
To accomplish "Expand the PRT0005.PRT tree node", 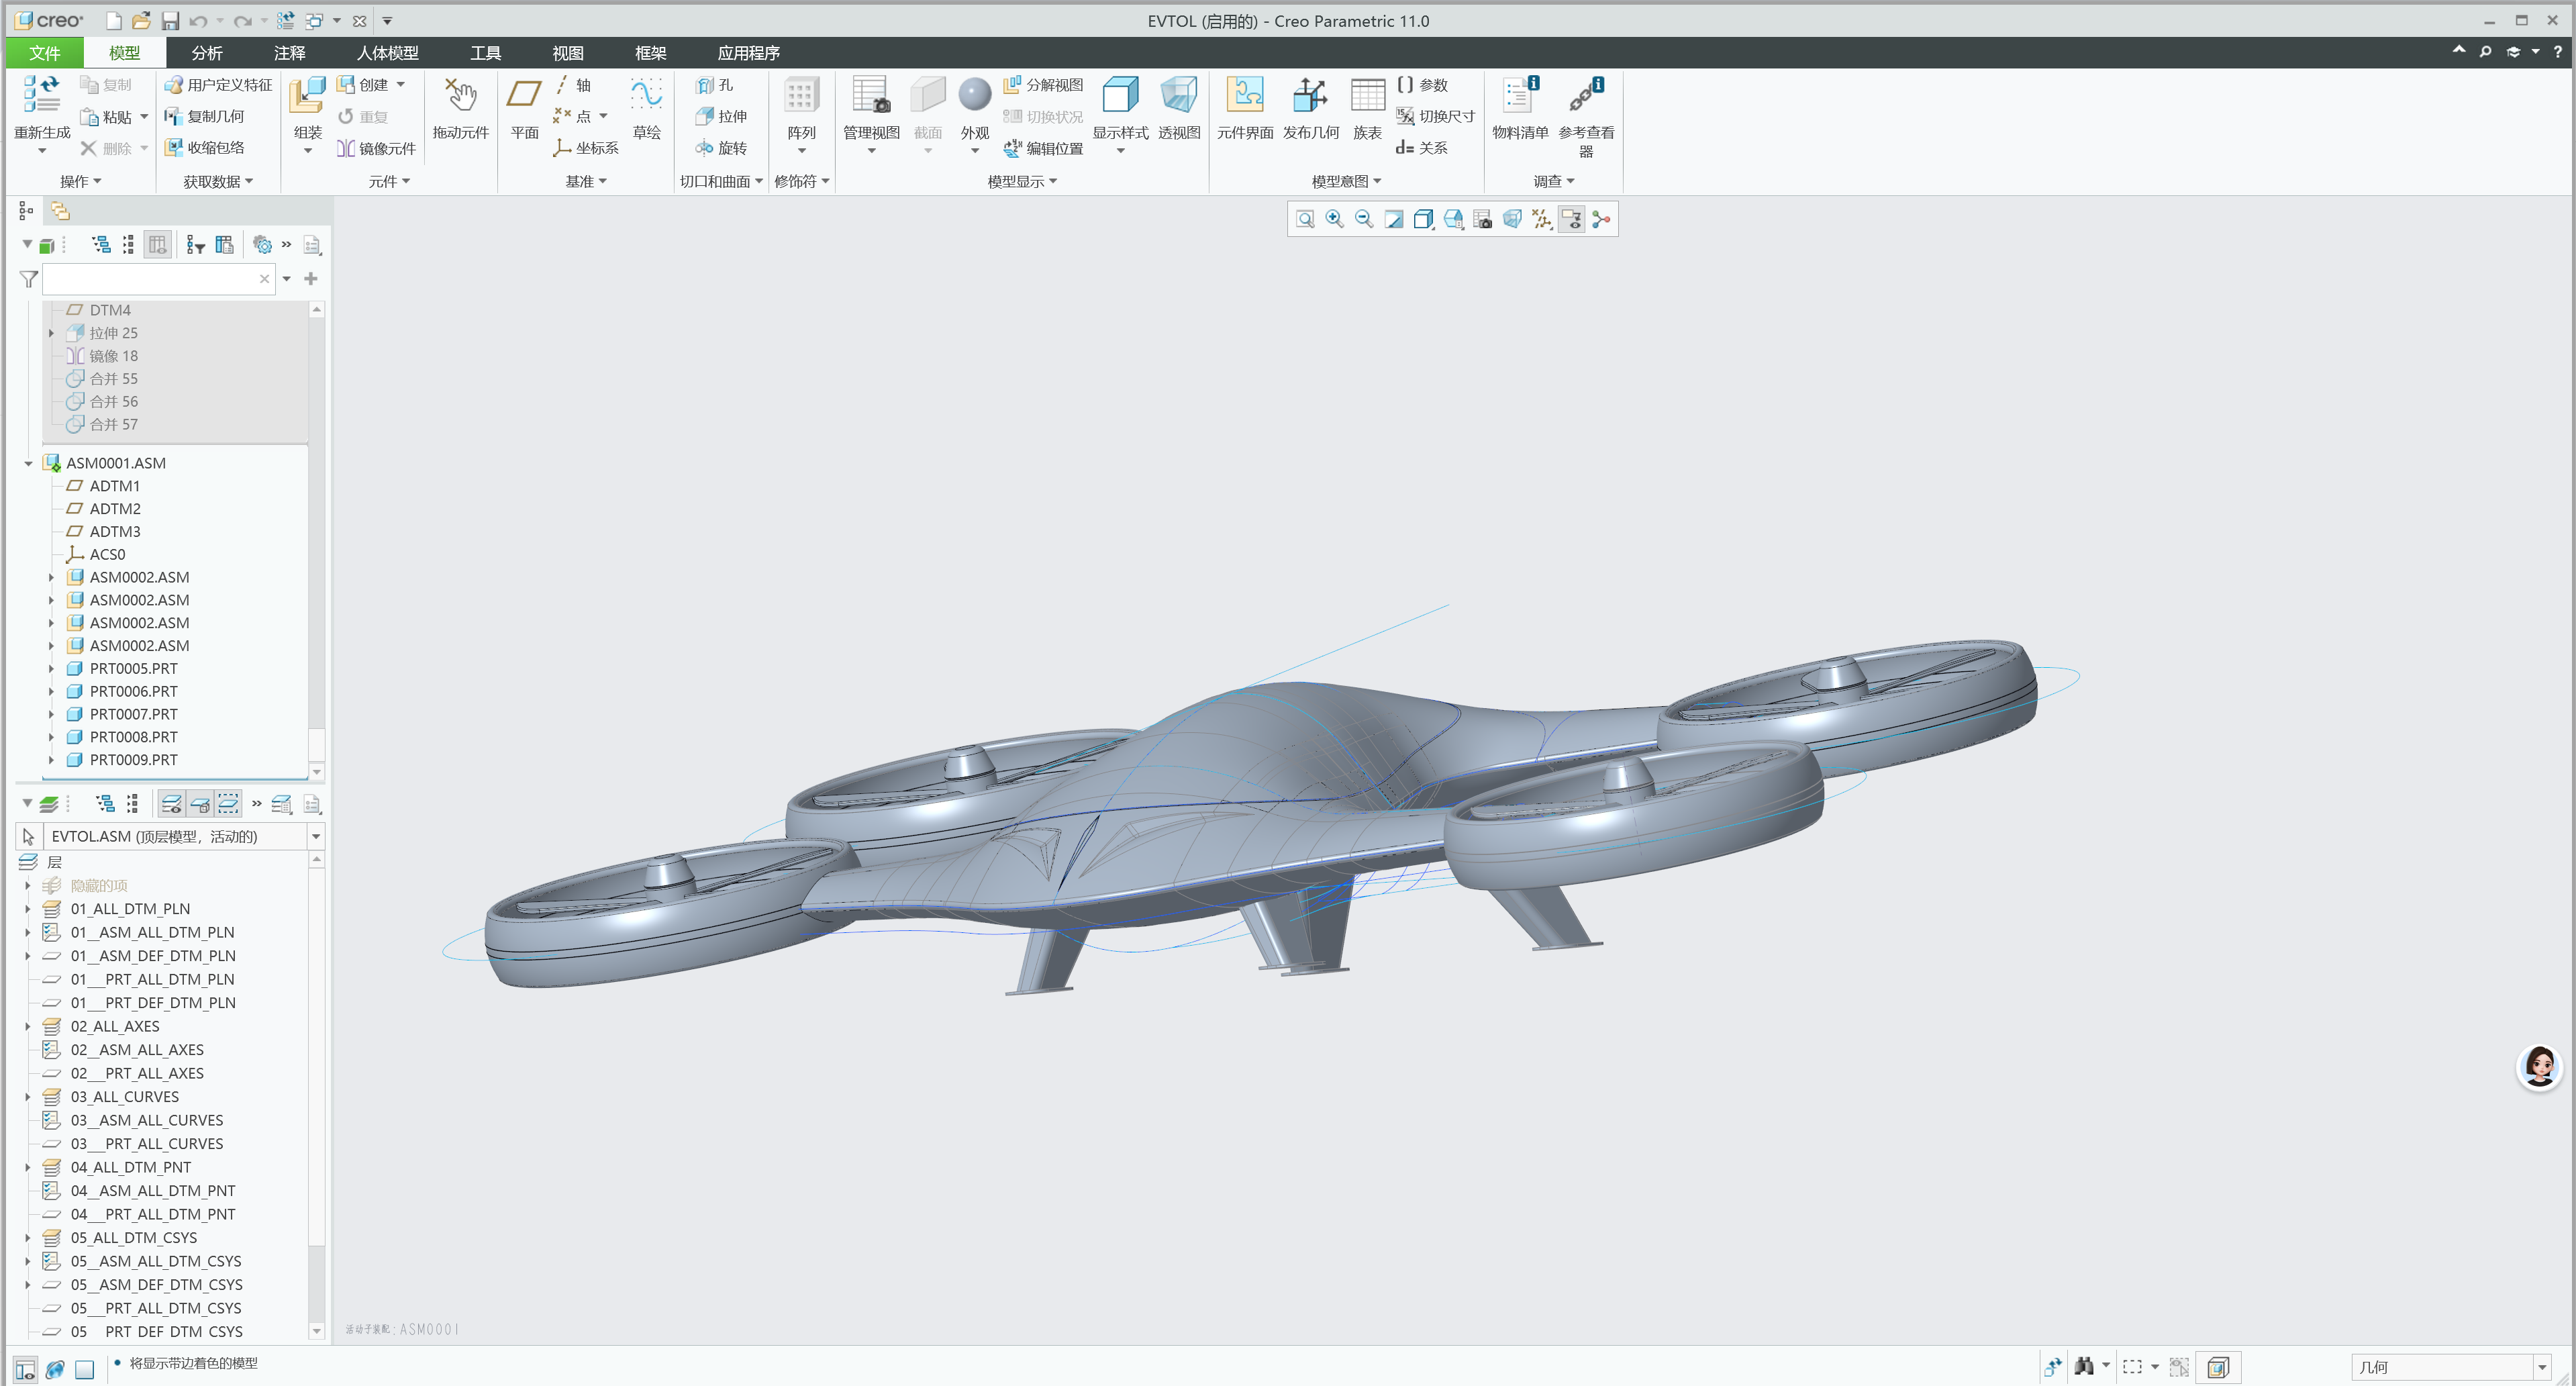I will click(x=51, y=668).
